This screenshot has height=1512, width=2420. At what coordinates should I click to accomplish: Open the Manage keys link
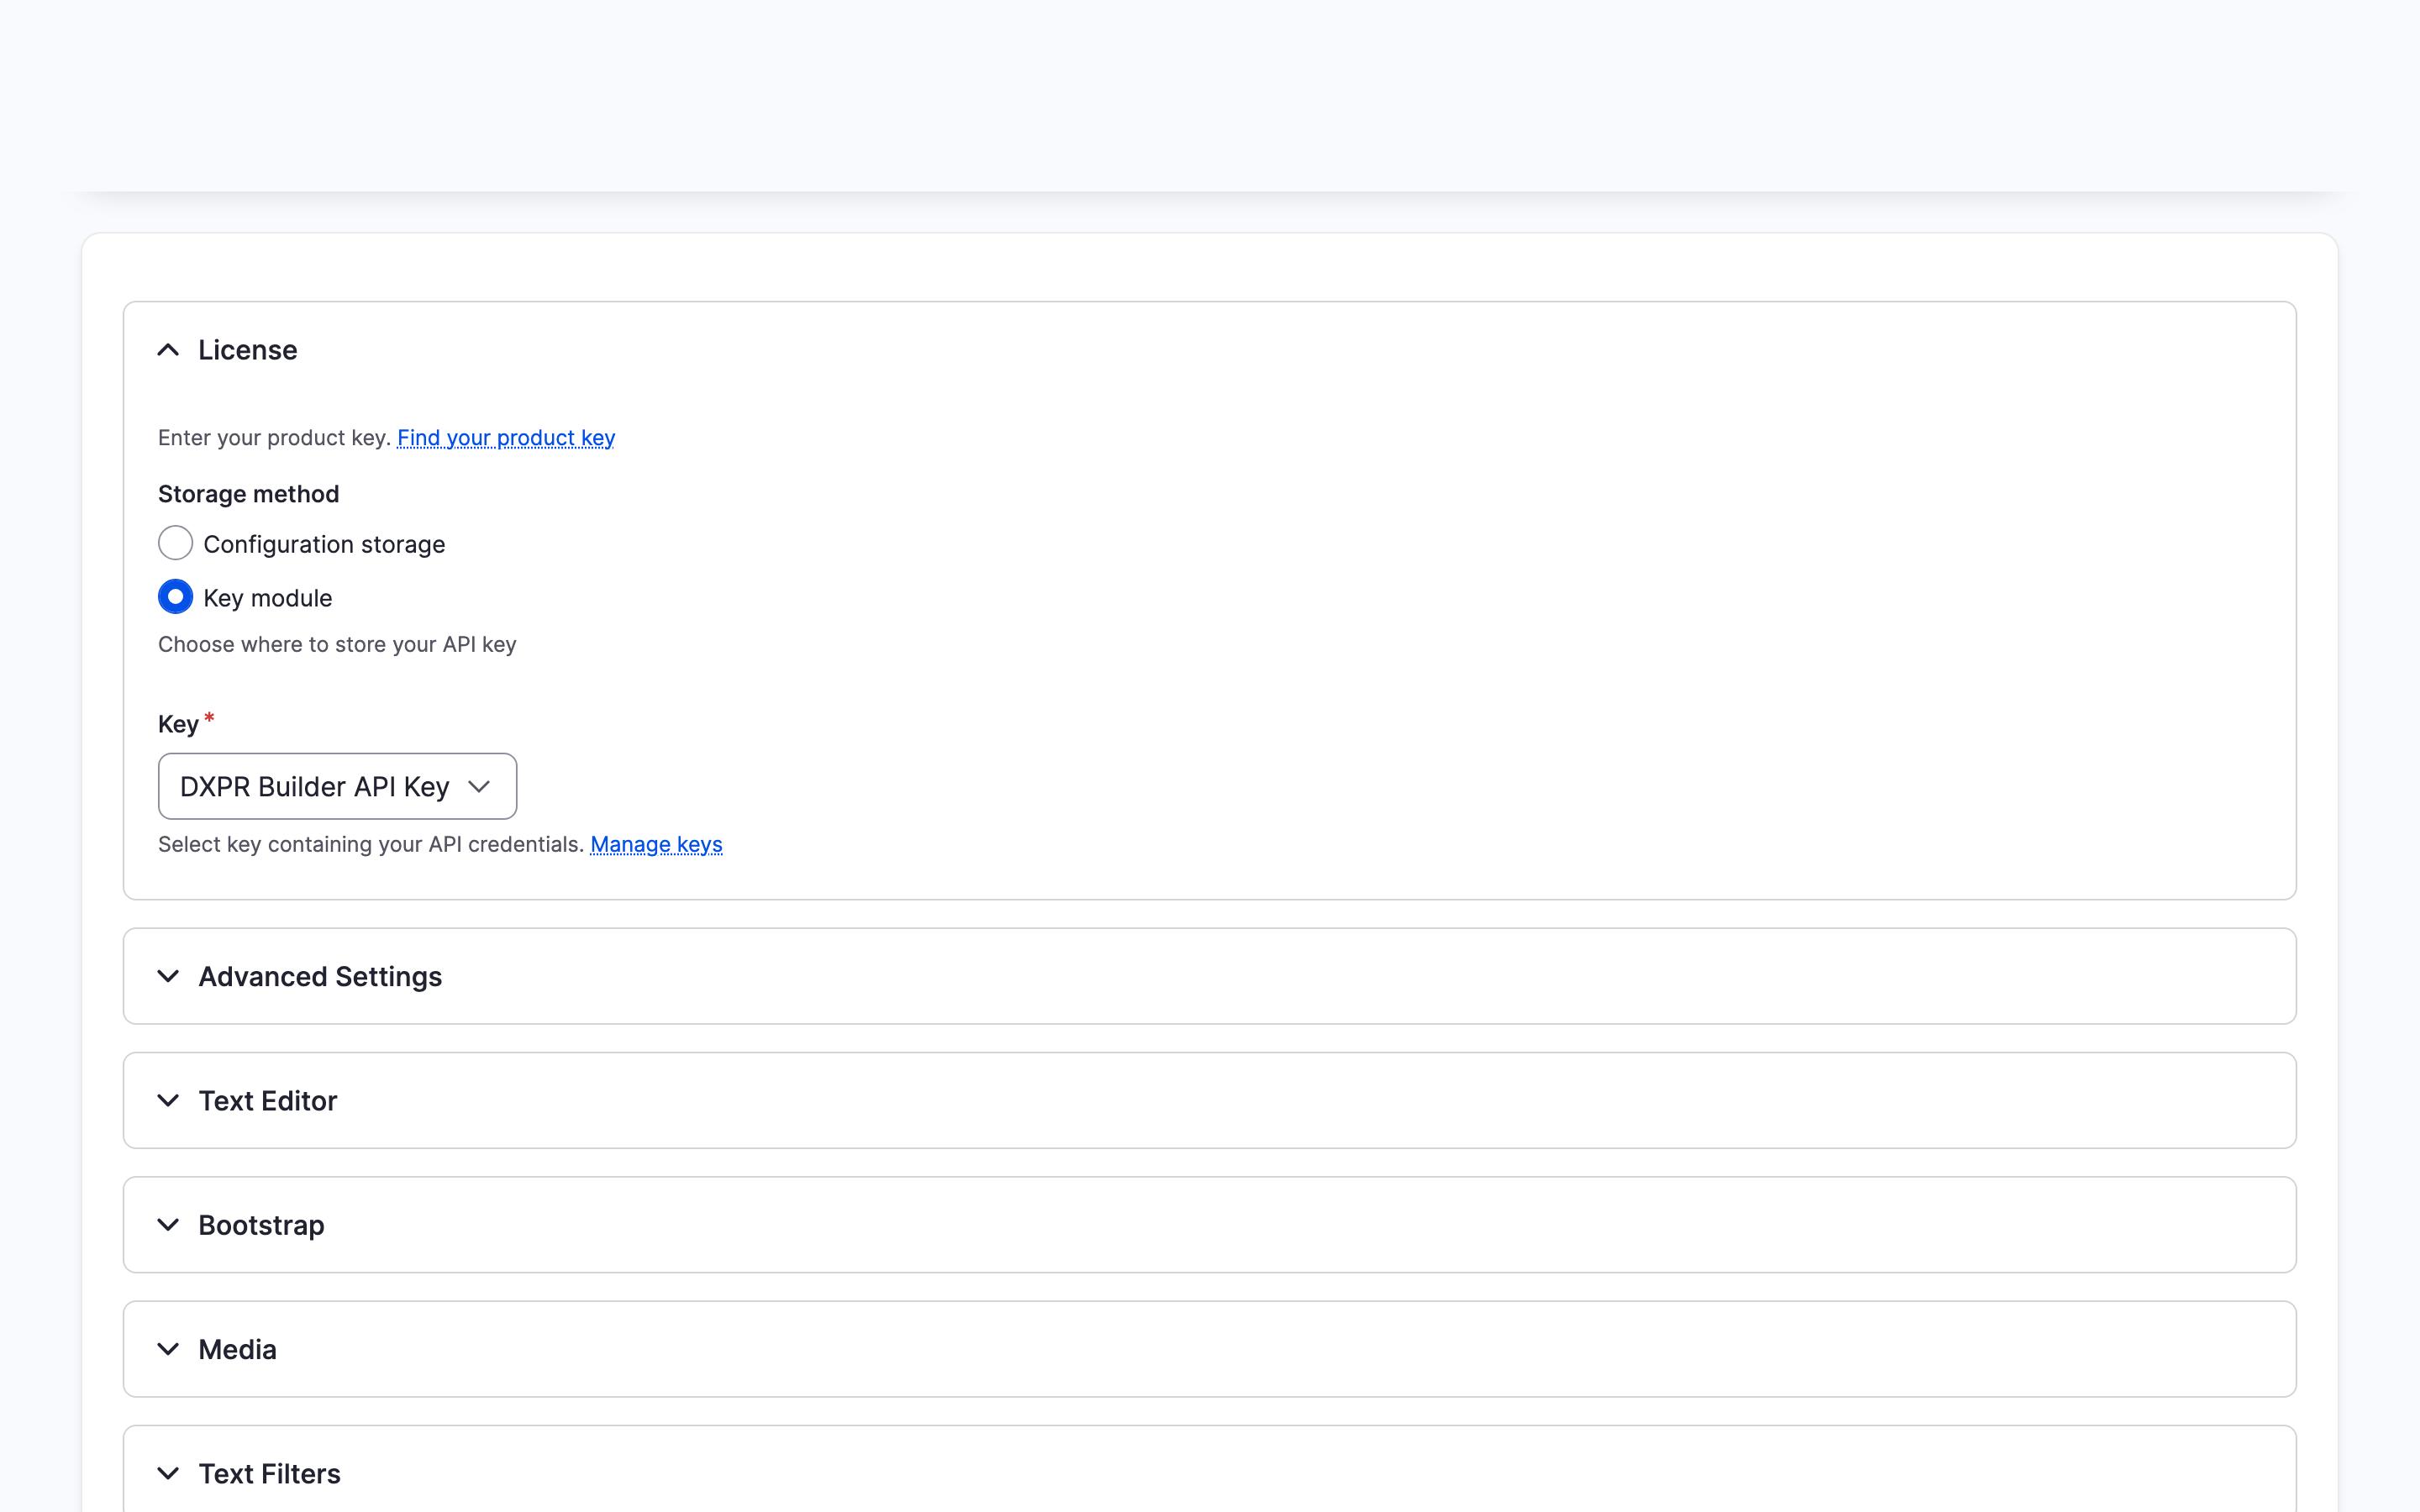656,845
